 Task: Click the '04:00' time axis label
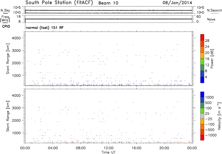pos(53,148)
